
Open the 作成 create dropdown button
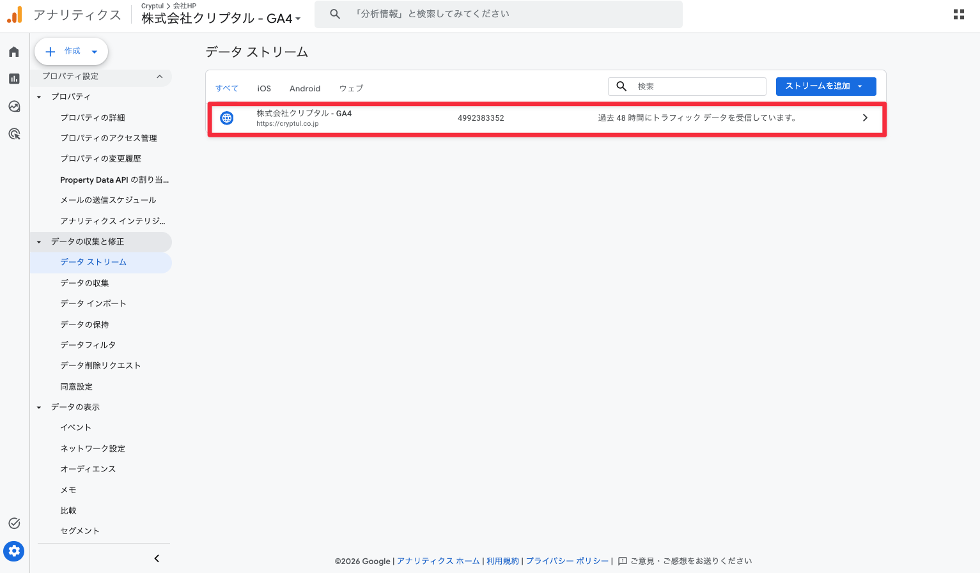point(71,52)
